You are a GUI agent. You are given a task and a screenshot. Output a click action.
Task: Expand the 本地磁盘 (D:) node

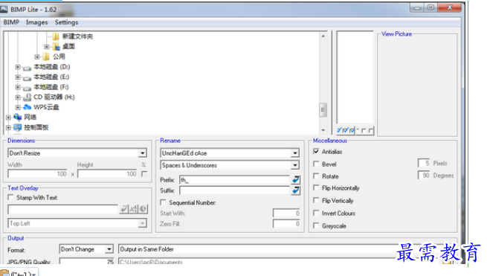18,67
